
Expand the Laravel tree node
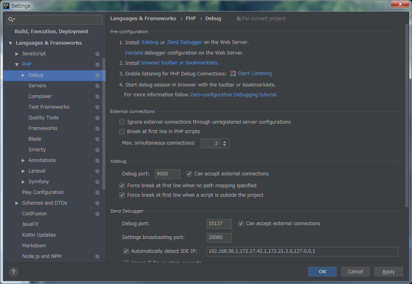coord(23,171)
